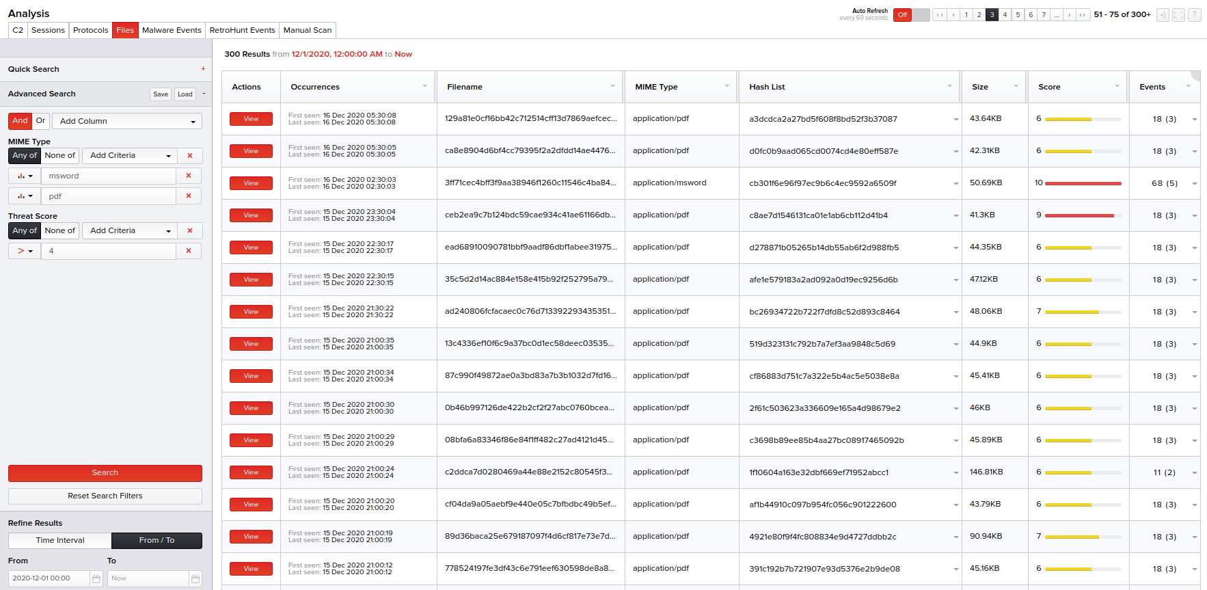Switch to the Malware Events tab
The image size is (1207, 590).
click(172, 30)
